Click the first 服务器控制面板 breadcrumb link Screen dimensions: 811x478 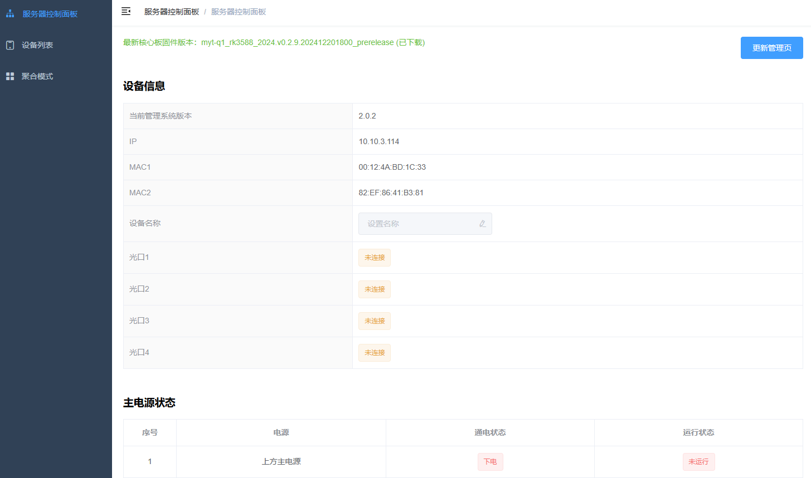point(172,12)
